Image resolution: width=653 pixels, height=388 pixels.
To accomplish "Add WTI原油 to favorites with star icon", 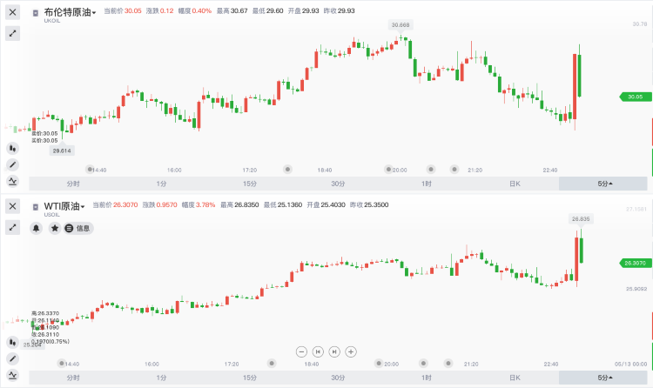I will point(55,228).
